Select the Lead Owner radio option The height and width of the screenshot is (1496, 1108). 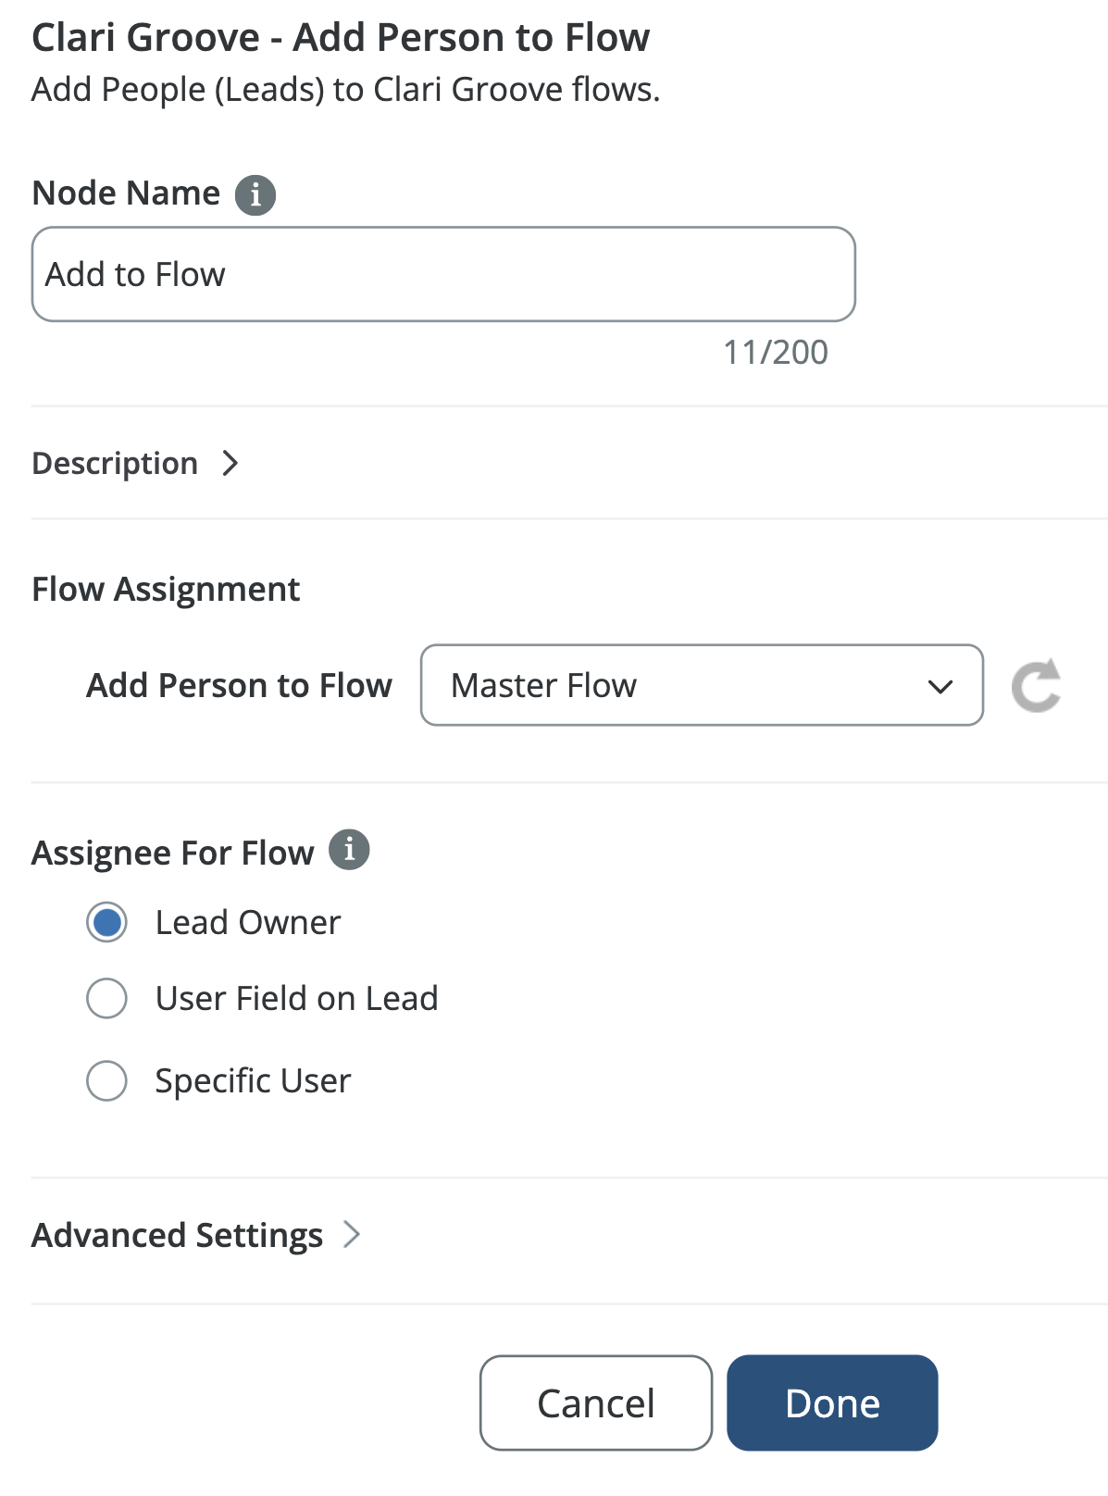click(106, 923)
